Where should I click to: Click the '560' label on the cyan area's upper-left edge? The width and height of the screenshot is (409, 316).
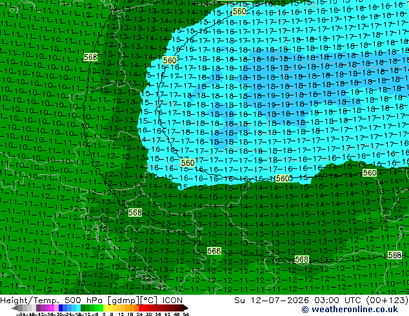[170, 61]
